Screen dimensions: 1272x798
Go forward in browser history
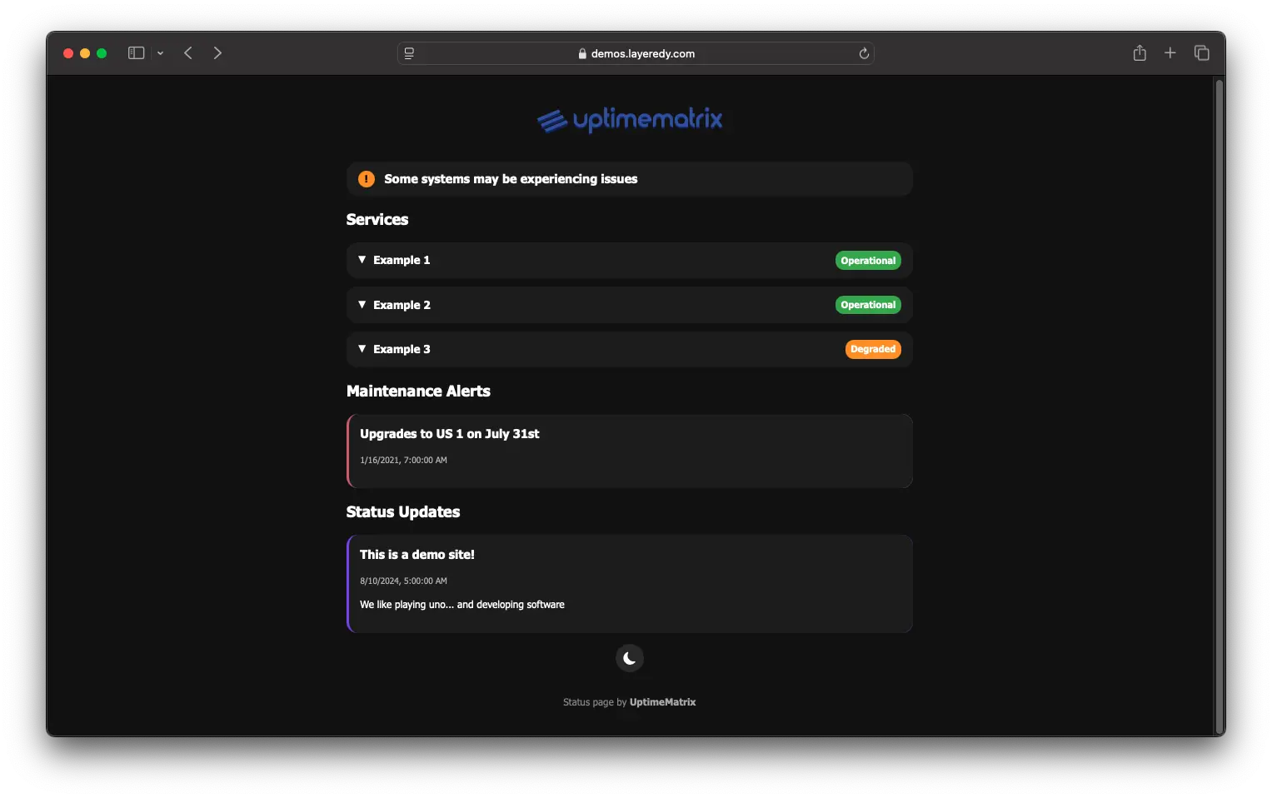click(x=217, y=53)
